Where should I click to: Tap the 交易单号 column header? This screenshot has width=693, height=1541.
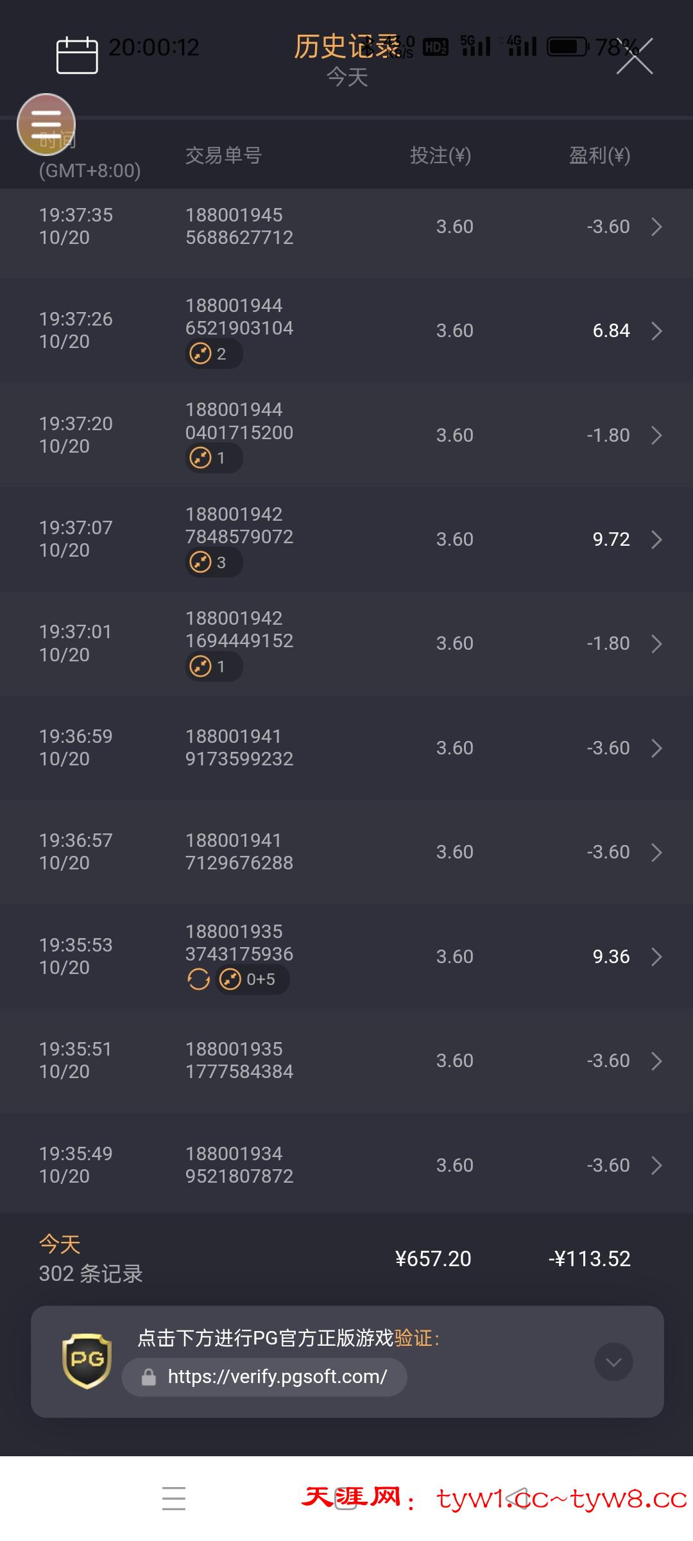[223, 155]
